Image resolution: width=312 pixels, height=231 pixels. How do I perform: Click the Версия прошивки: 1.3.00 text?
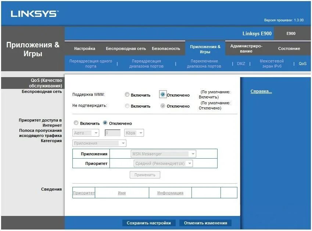coord(284,20)
